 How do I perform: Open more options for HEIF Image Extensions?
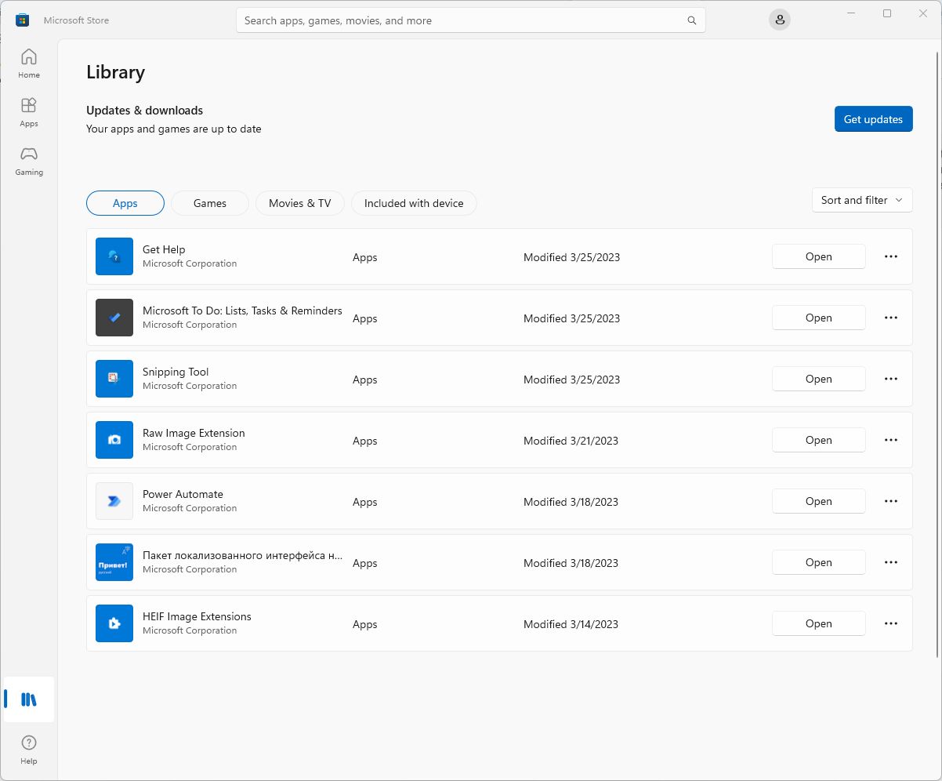click(x=891, y=623)
